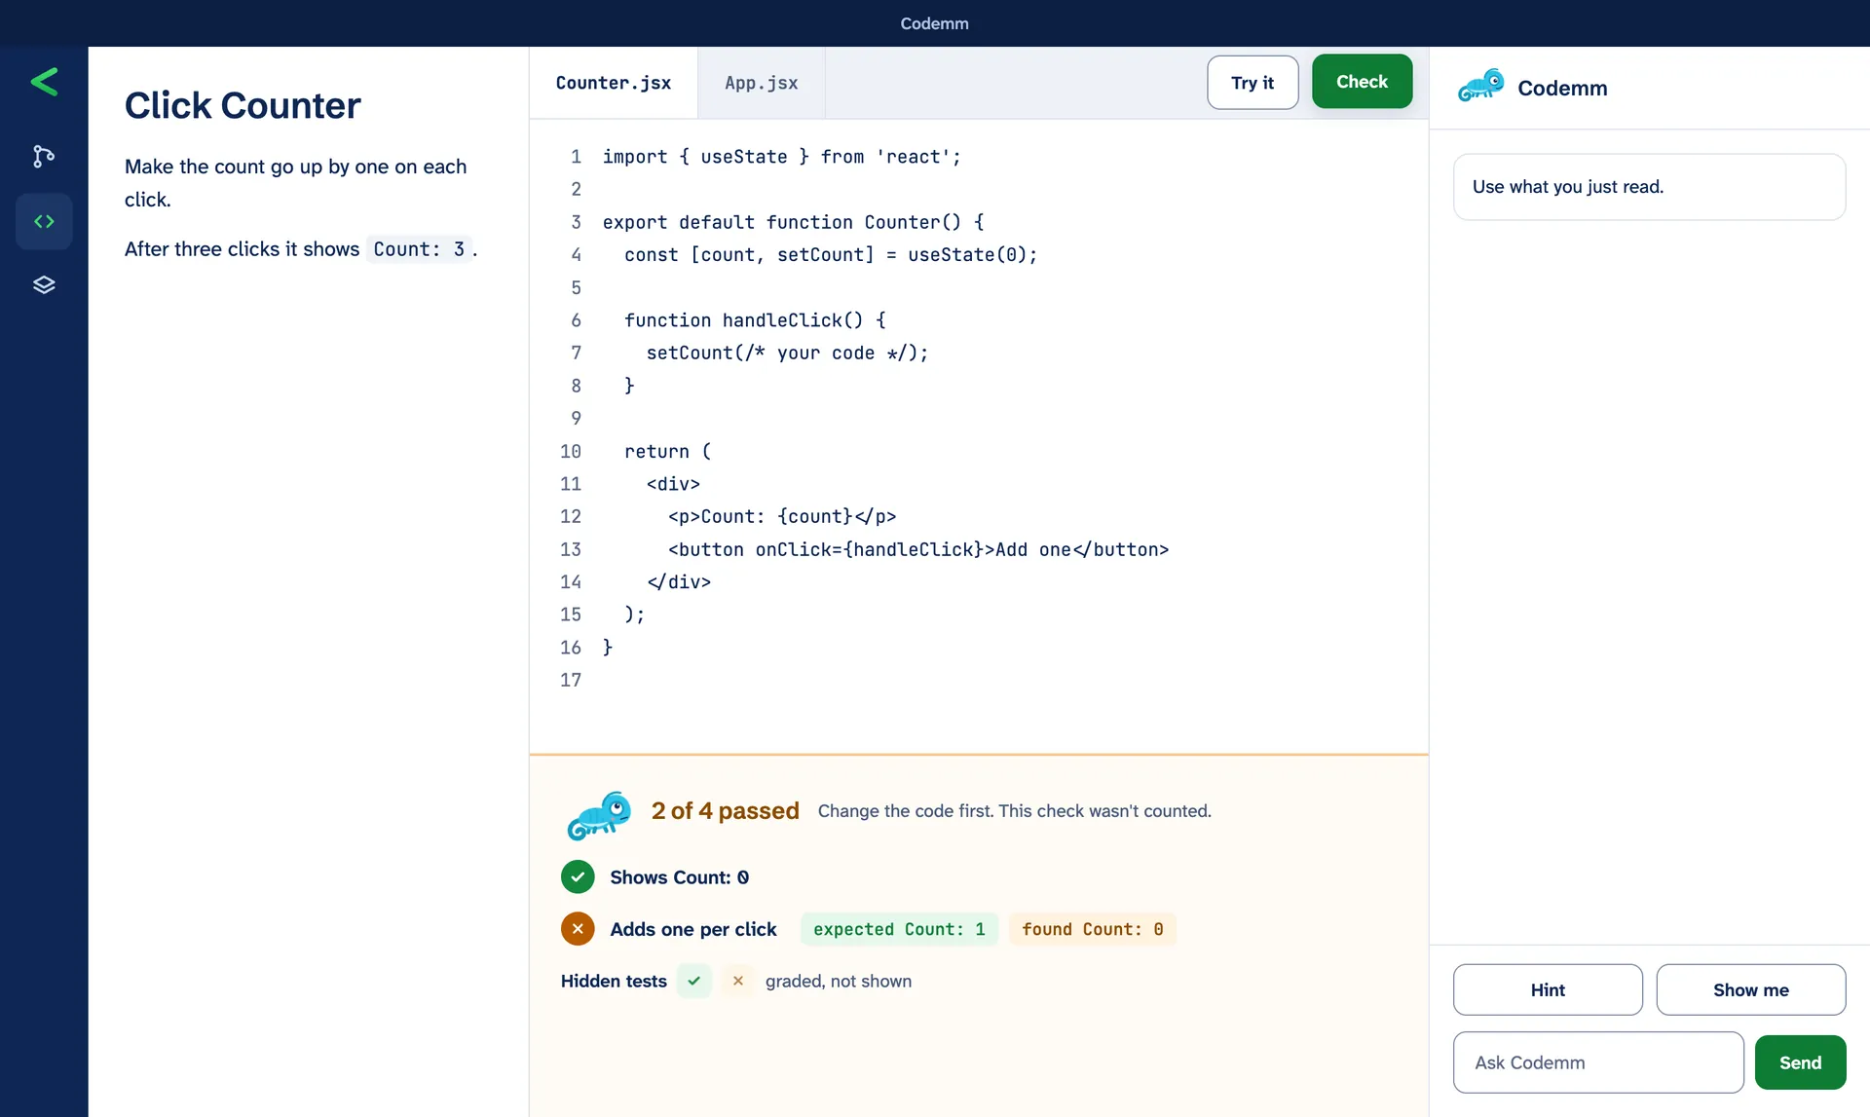Click the 'expected Count: 1' badge
This screenshot has width=1870, height=1117.
pos(899,929)
